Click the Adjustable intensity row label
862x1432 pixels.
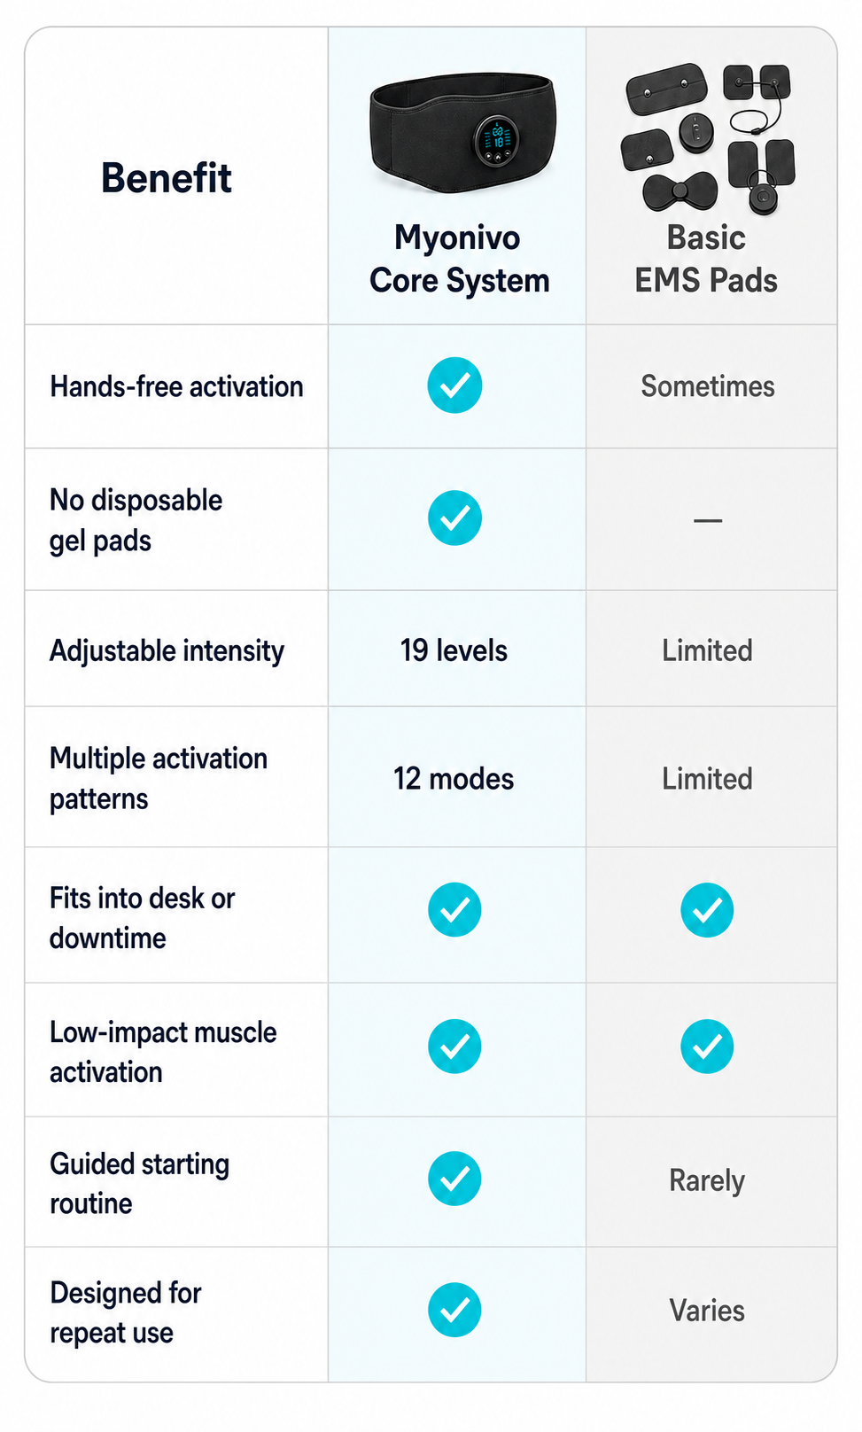click(167, 651)
